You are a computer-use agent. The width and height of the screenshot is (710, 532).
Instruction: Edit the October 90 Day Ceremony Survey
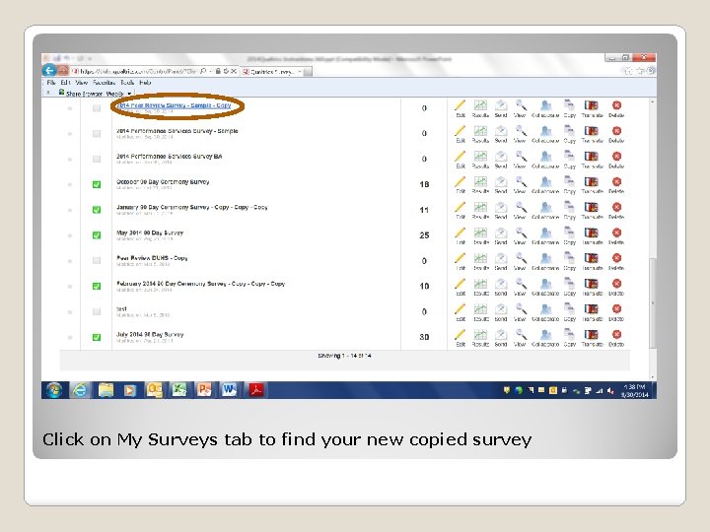[461, 185]
